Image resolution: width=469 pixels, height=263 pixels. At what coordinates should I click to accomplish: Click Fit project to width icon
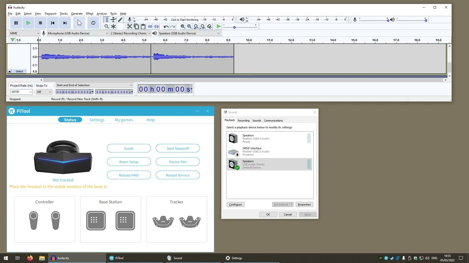coord(202,26)
